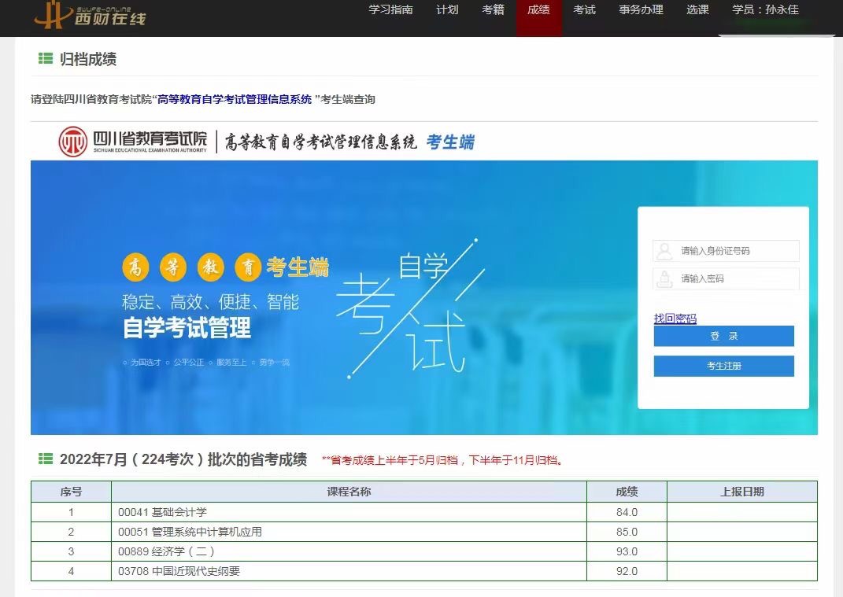The image size is (843, 597).
Task: Click the lock icon in password field
Action: click(665, 279)
